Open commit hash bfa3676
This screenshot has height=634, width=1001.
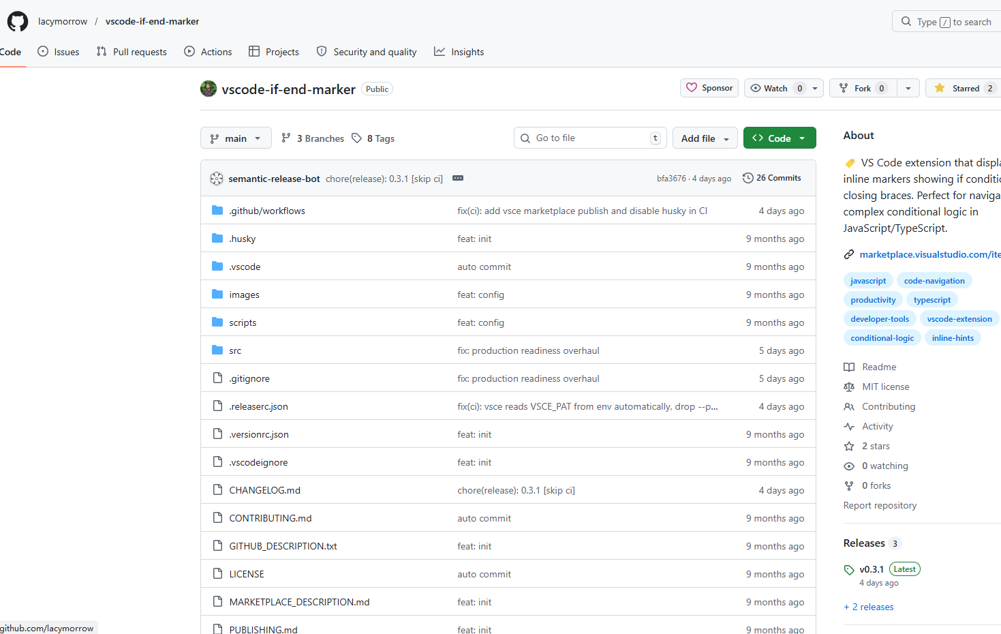point(671,179)
